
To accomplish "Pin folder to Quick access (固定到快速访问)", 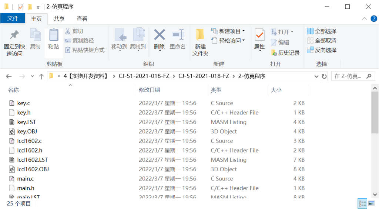I will [x=14, y=43].
